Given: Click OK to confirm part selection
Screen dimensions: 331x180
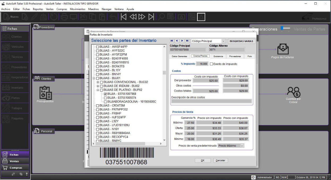Looking at the screenshot, I should click(x=203, y=160).
